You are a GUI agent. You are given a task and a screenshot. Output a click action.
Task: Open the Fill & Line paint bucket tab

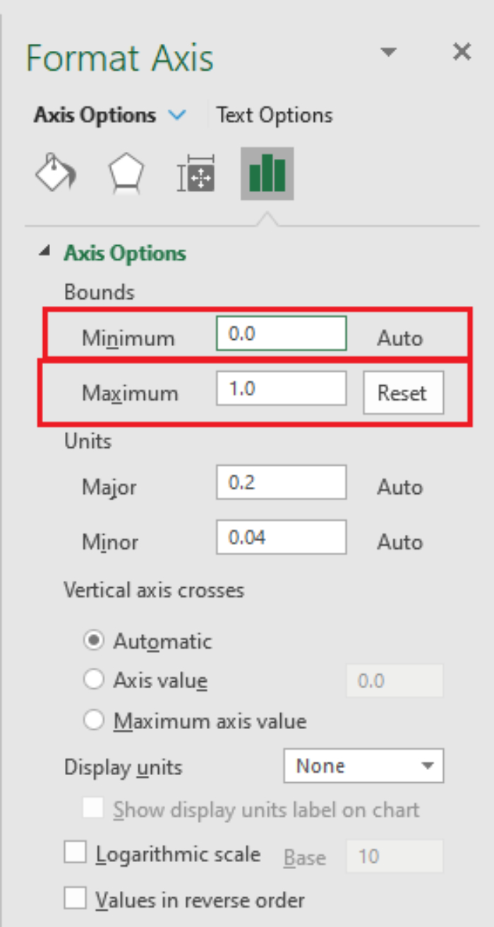56,173
